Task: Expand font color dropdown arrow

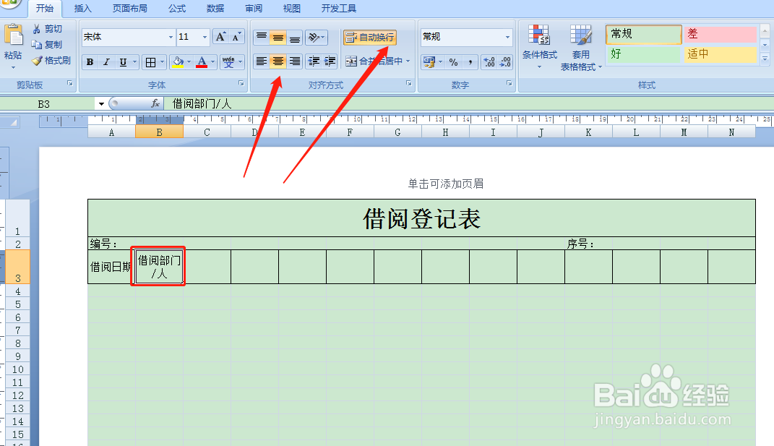Action: pyautogui.click(x=212, y=62)
